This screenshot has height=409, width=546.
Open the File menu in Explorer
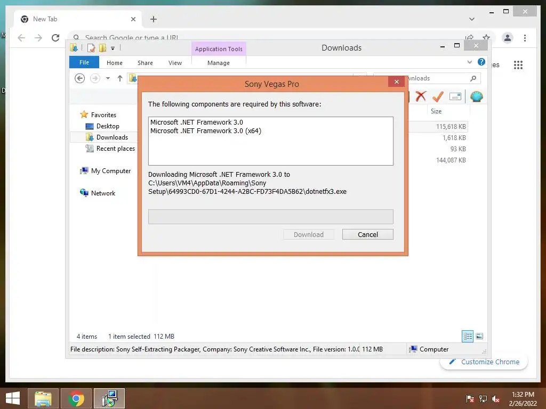coord(84,62)
